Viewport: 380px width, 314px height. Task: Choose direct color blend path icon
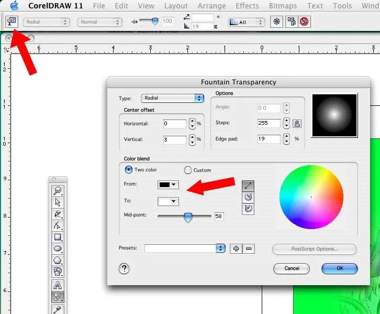[x=248, y=186]
